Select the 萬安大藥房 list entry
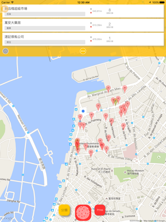166x222 pixels. coord(83,25)
